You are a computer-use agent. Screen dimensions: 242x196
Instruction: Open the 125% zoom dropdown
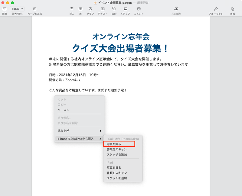pyautogui.click(x=18, y=9)
